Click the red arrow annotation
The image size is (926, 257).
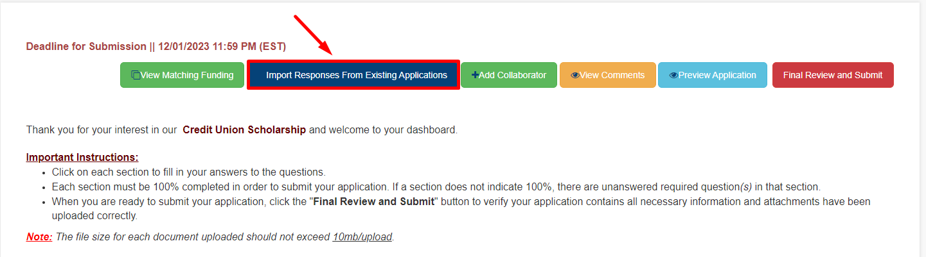pyautogui.click(x=313, y=35)
